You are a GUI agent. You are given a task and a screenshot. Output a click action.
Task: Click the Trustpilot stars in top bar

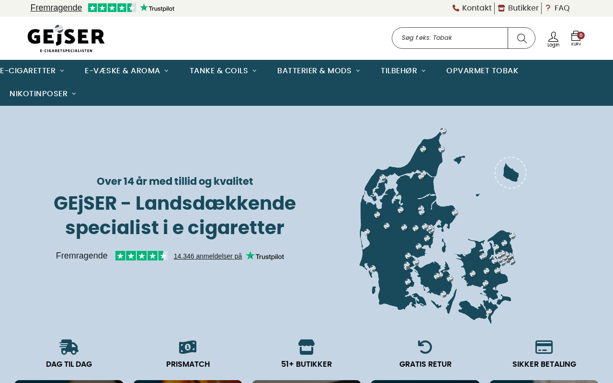coord(112,8)
